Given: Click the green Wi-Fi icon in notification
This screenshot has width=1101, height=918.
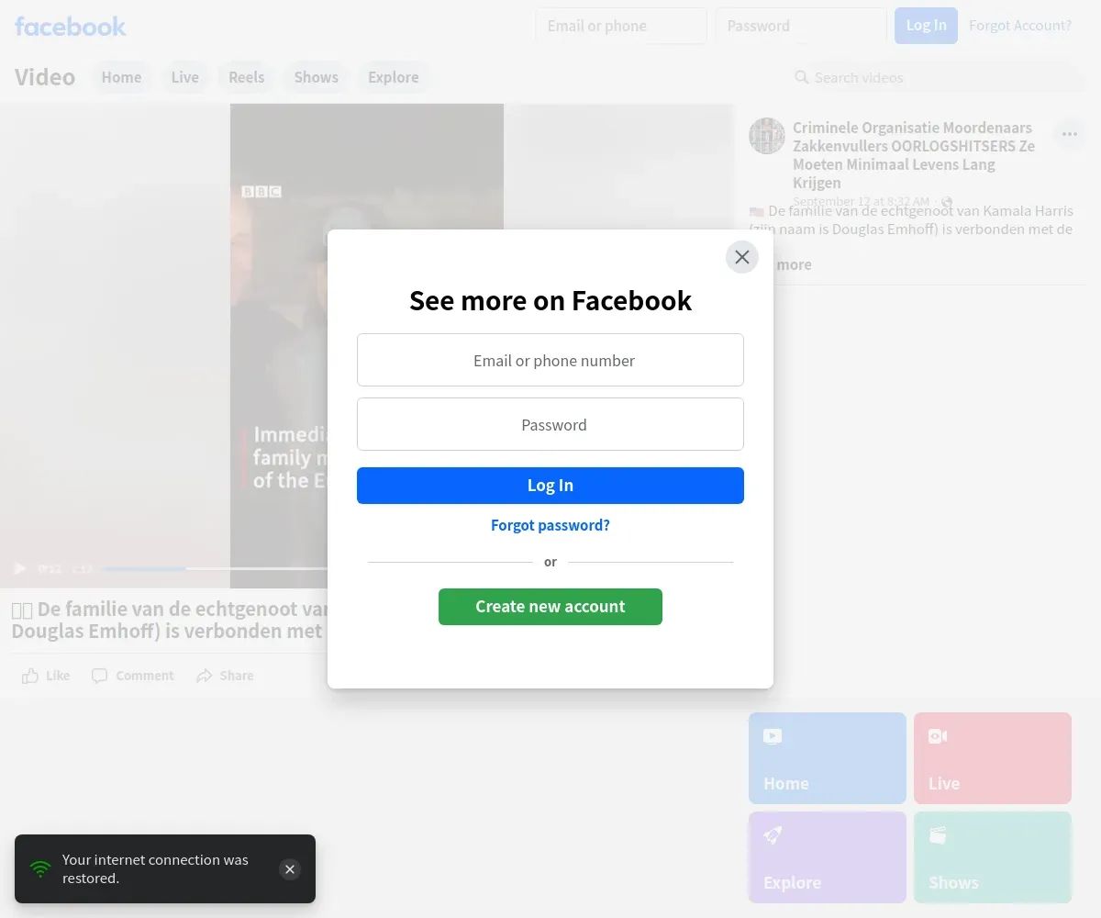Looking at the screenshot, I should pos(40,868).
